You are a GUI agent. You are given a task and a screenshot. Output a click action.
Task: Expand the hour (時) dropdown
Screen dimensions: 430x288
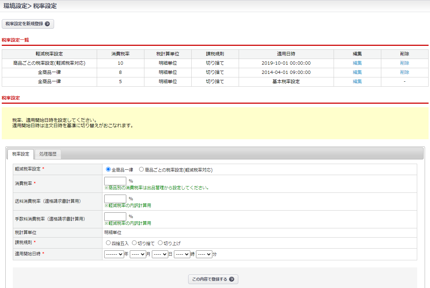[x=182, y=254]
